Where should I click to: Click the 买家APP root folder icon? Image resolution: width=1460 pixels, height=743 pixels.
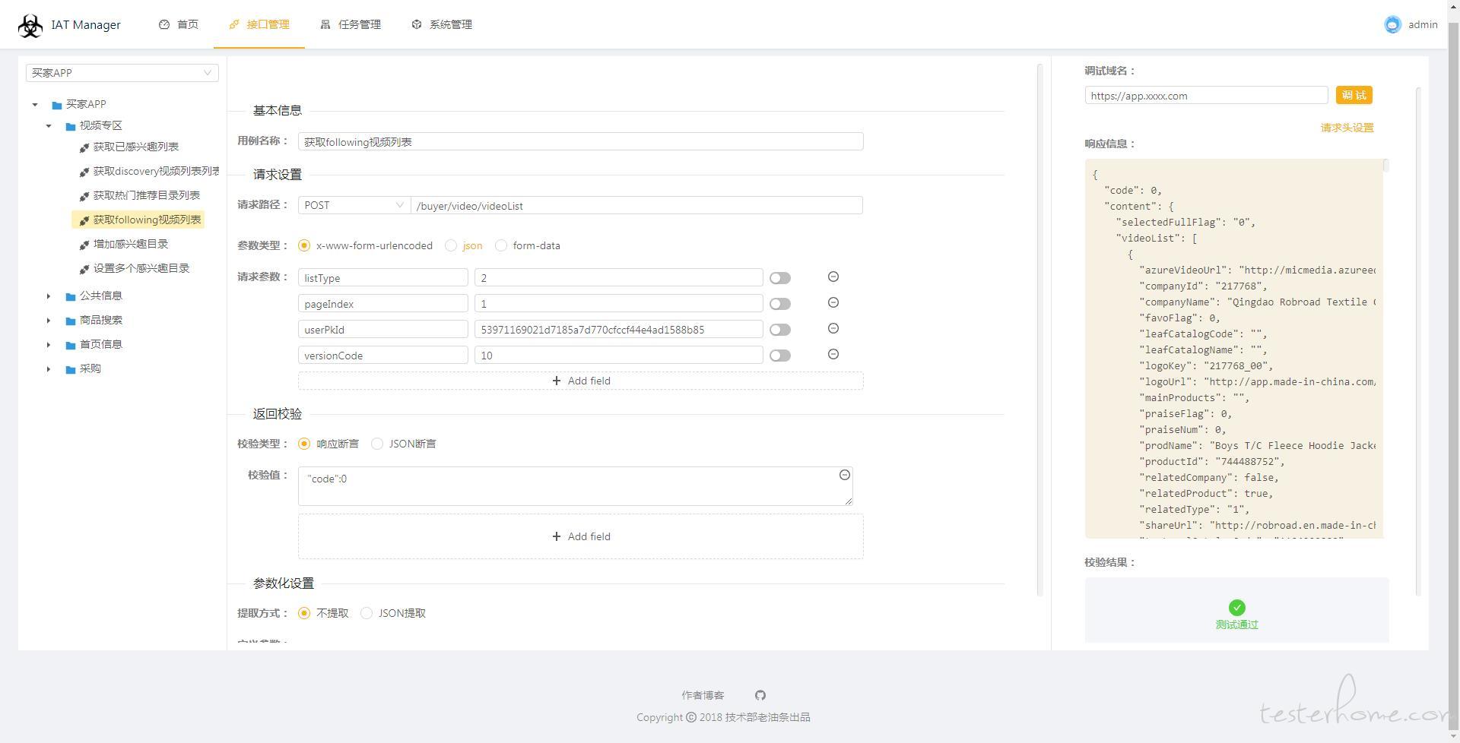pos(57,105)
